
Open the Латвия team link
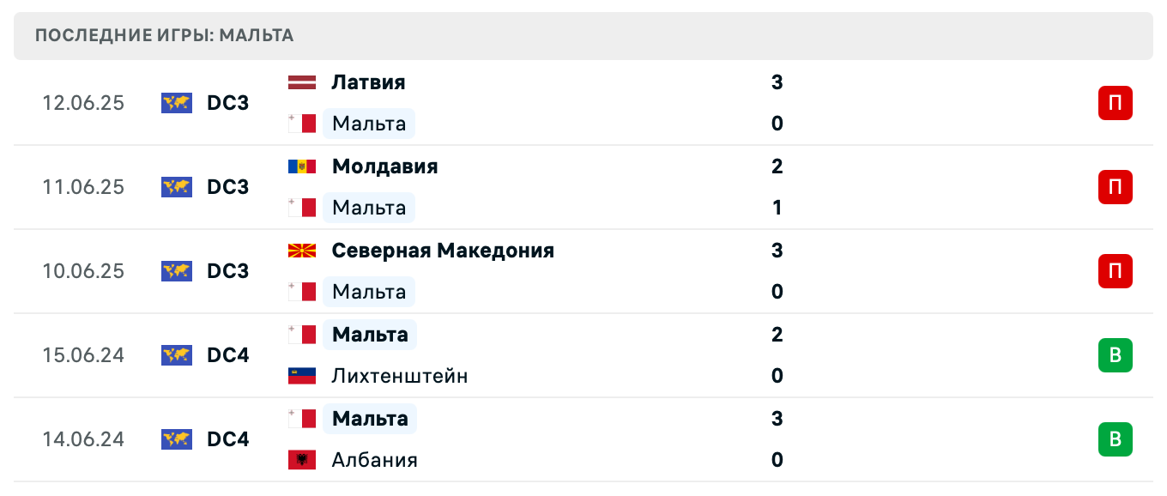click(x=368, y=82)
